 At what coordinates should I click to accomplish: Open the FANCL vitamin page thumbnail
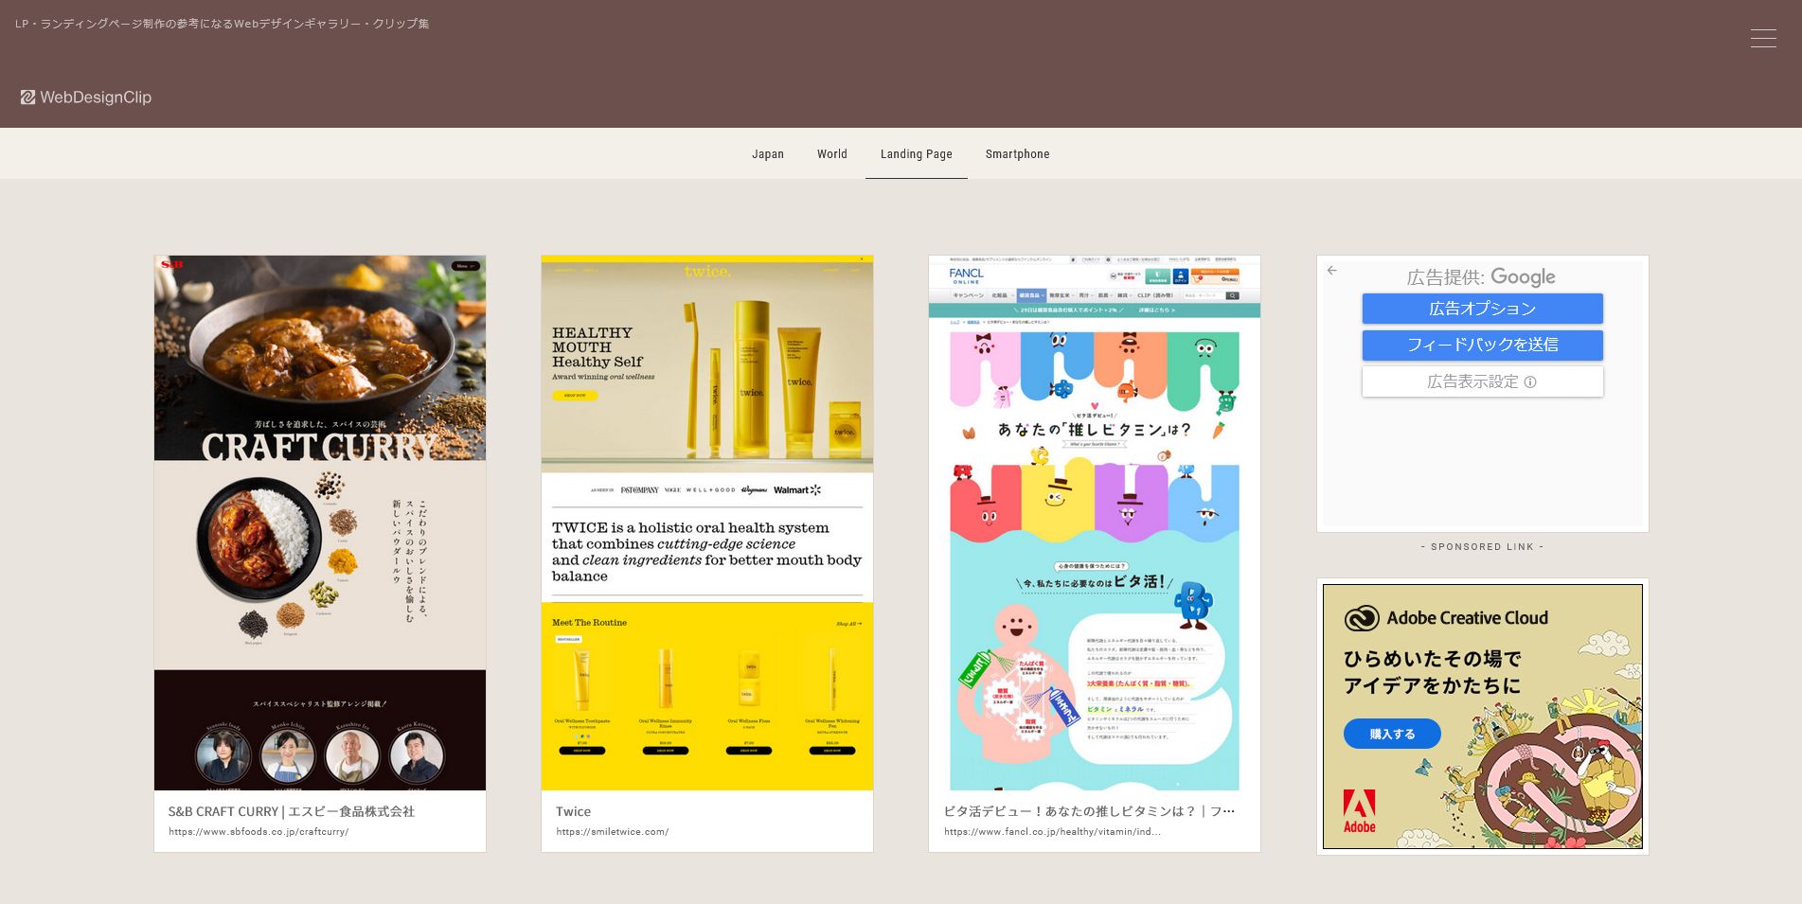1094,522
